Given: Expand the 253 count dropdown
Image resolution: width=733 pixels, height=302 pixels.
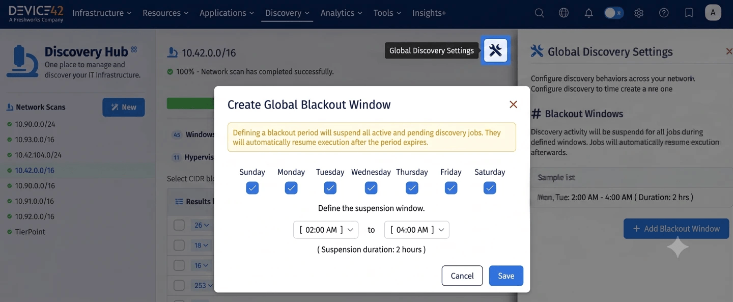Looking at the screenshot, I should click(203, 285).
